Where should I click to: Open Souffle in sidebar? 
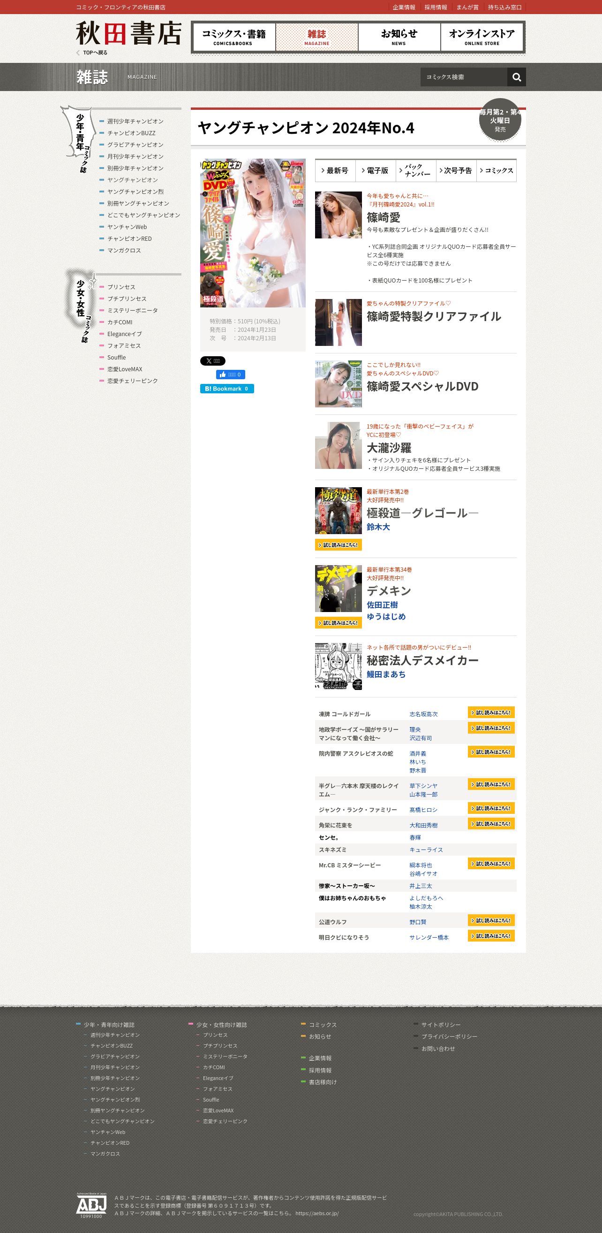117,358
